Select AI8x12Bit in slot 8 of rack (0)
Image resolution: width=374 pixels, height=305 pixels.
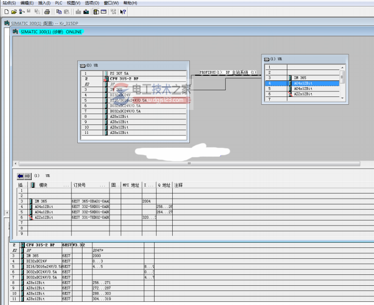click(x=134, y=117)
